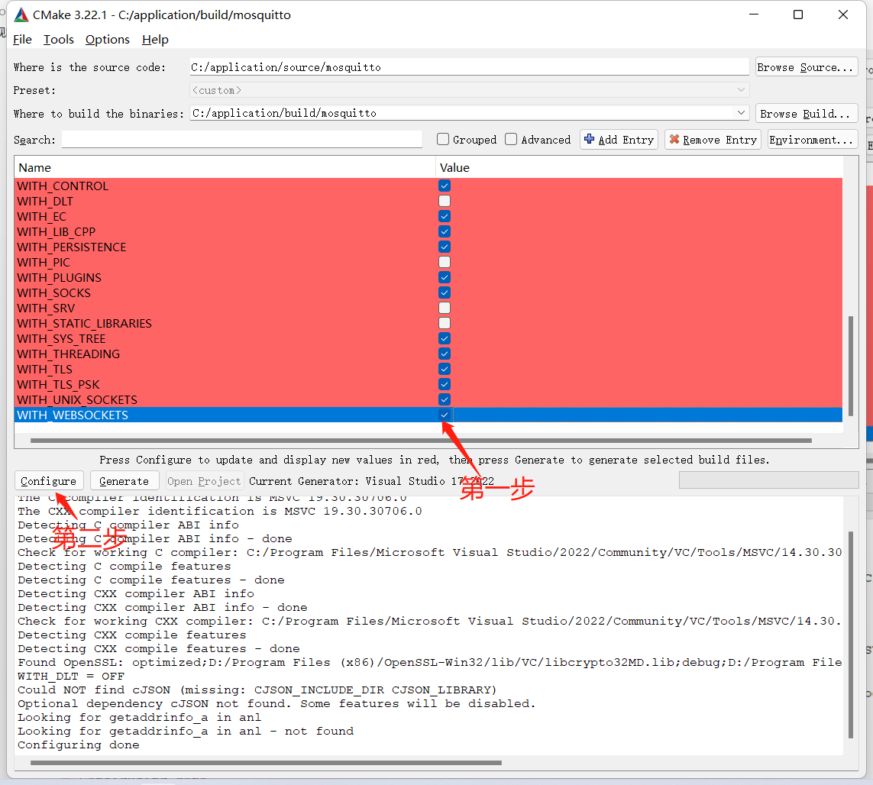This screenshot has height=785, width=873.
Task: Uncheck the WITH_PERSISTENCE option
Action: pyautogui.click(x=445, y=247)
